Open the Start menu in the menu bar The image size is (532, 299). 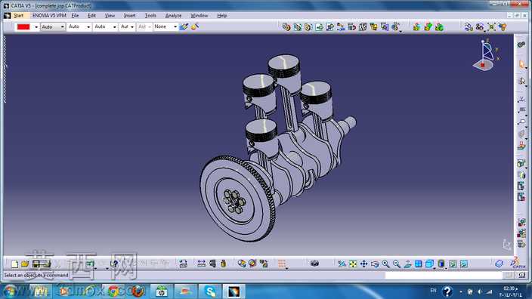(x=18, y=16)
